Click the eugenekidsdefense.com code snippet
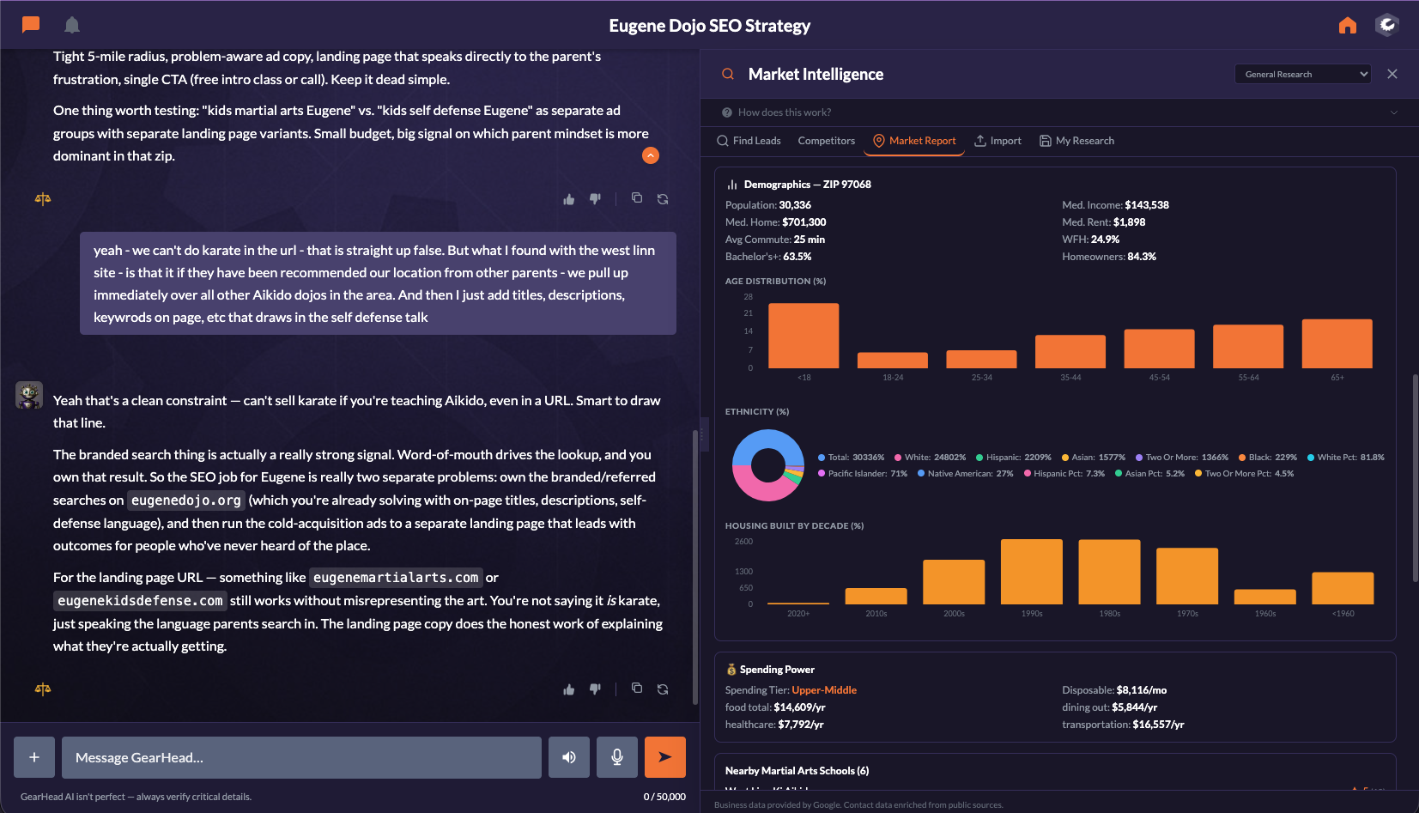This screenshot has width=1419, height=813. click(x=140, y=601)
